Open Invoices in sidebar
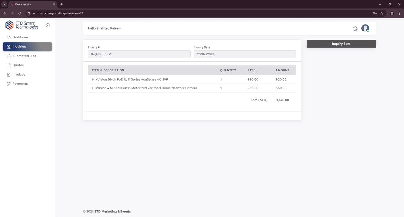 tap(27, 75)
